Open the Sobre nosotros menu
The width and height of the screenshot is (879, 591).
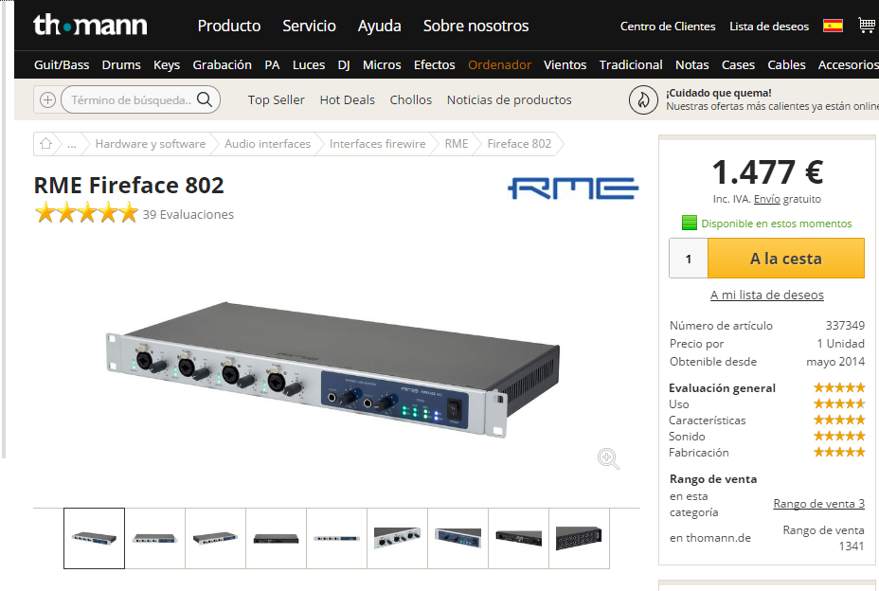pyautogui.click(x=475, y=26)
